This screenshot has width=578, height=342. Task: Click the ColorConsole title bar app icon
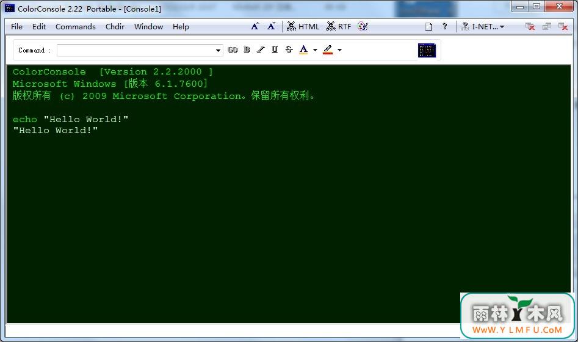[10, 8]
